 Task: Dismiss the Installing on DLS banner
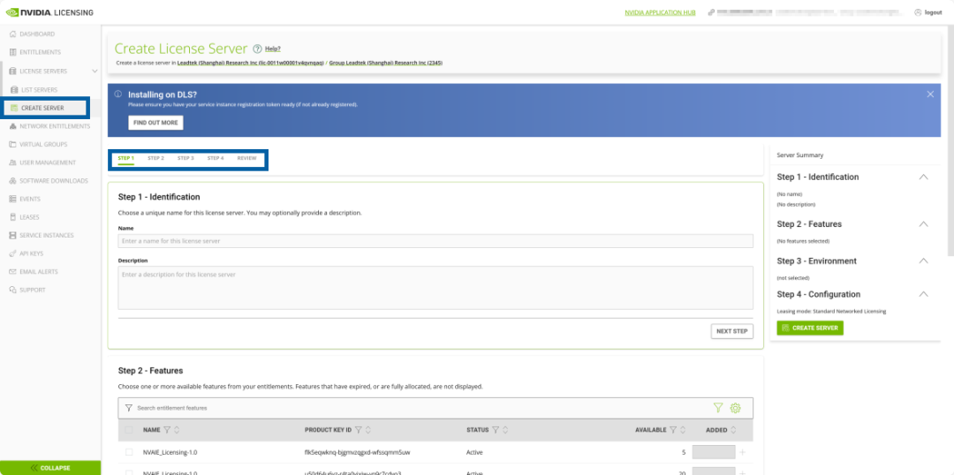[930, 94]
